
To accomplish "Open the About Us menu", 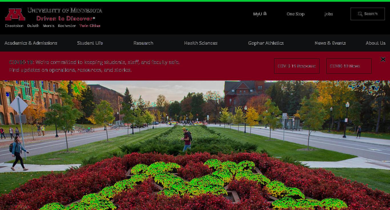I will (375, 43).
